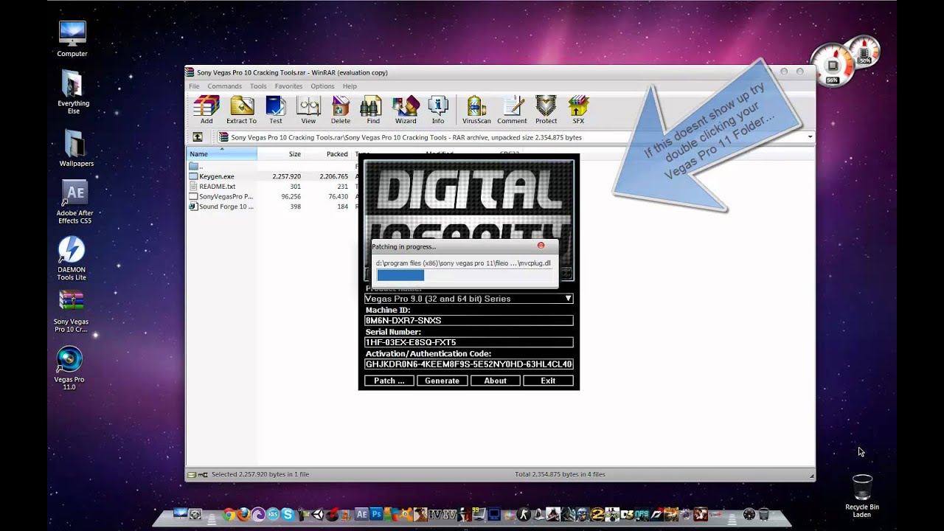The image size is (944, 531).
Task: Click the After Effects icon in the dock
Action: (361, 514)
